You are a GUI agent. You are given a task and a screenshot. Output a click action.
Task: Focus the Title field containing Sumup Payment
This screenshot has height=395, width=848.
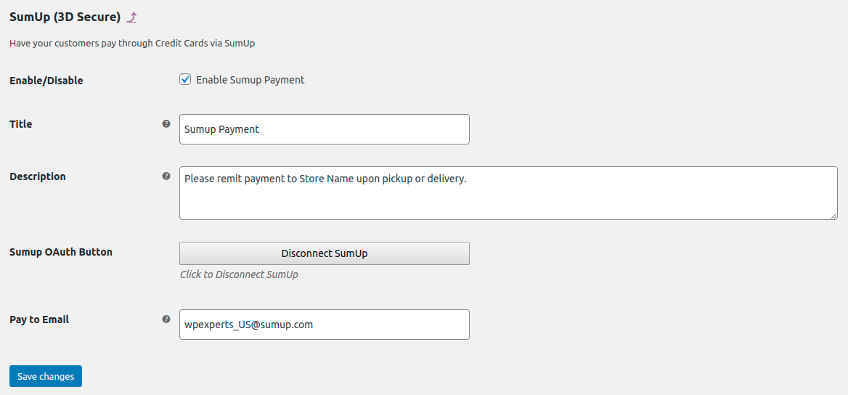[325, 129]
